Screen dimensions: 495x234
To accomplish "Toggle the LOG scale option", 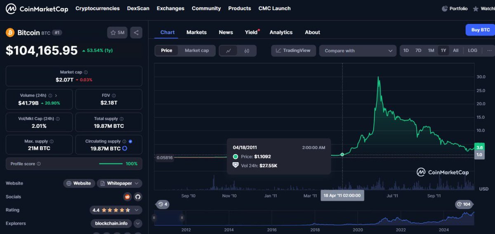I will [473, 50].
